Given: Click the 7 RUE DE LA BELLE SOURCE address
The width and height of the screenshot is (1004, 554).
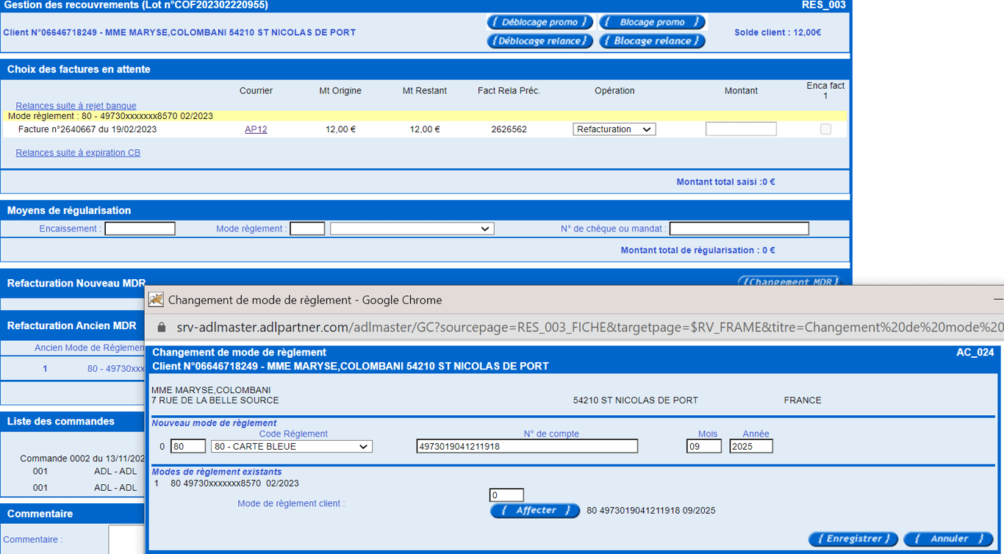Looking at the screenshot, I should [215, 400].
